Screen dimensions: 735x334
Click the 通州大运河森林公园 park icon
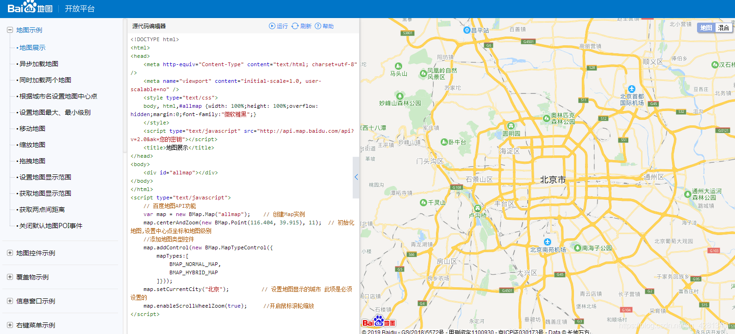(688, 194)
